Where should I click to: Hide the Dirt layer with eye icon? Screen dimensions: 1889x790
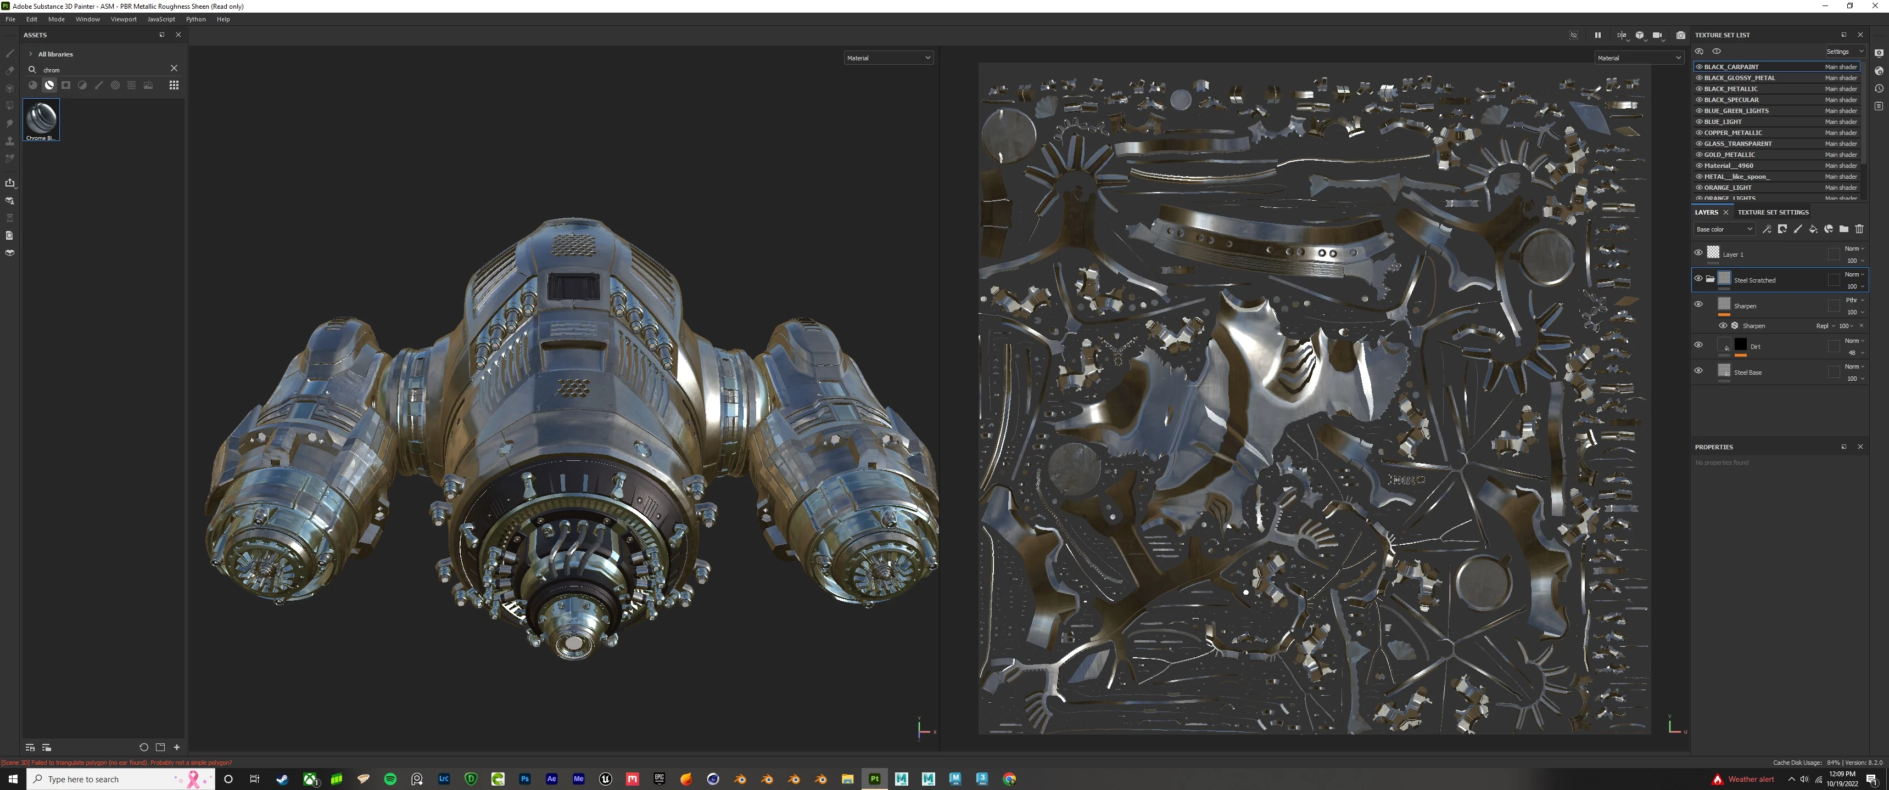pos(1698,345)
